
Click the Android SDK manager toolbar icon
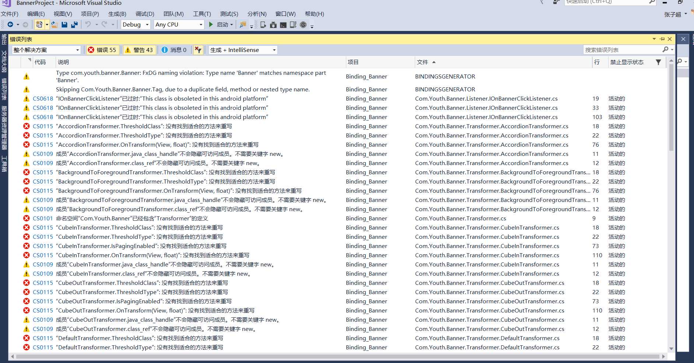coord(273,25)
